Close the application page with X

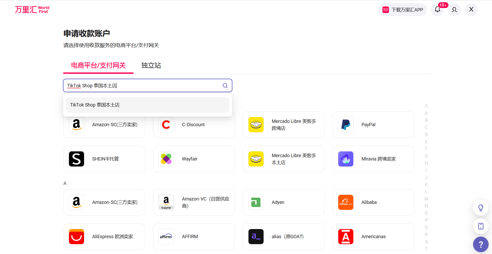471,10
